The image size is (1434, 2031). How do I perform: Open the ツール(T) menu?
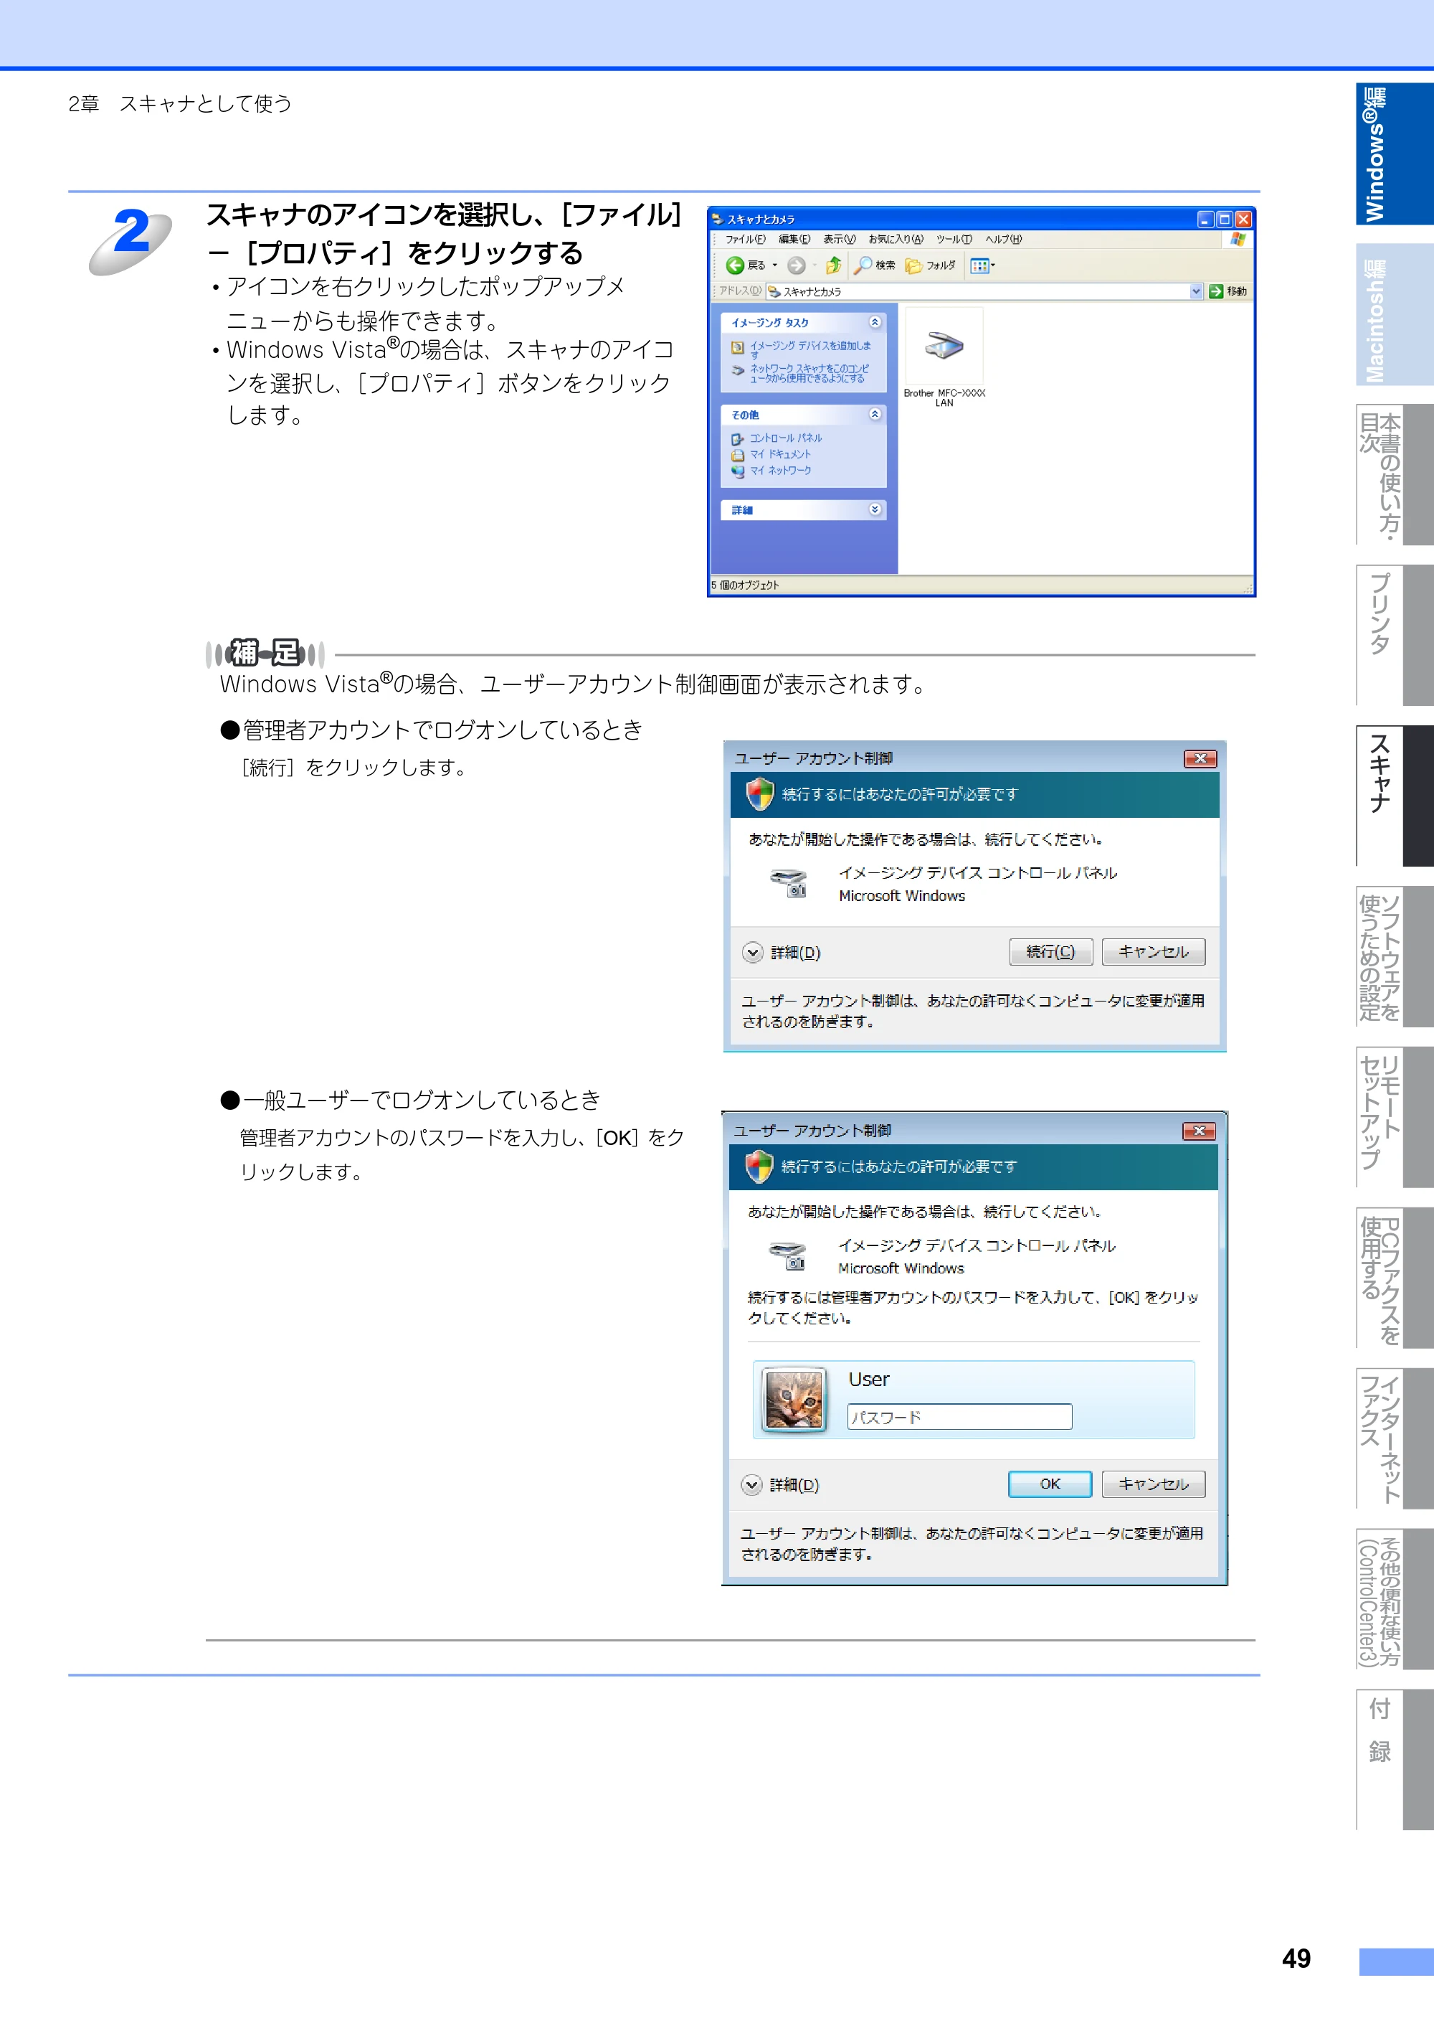point(954,239)
